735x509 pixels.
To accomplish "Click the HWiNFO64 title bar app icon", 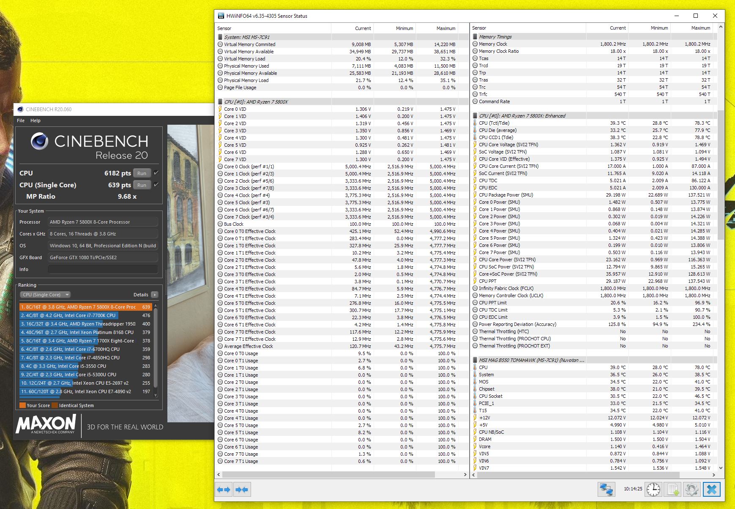I will point(221,16).
